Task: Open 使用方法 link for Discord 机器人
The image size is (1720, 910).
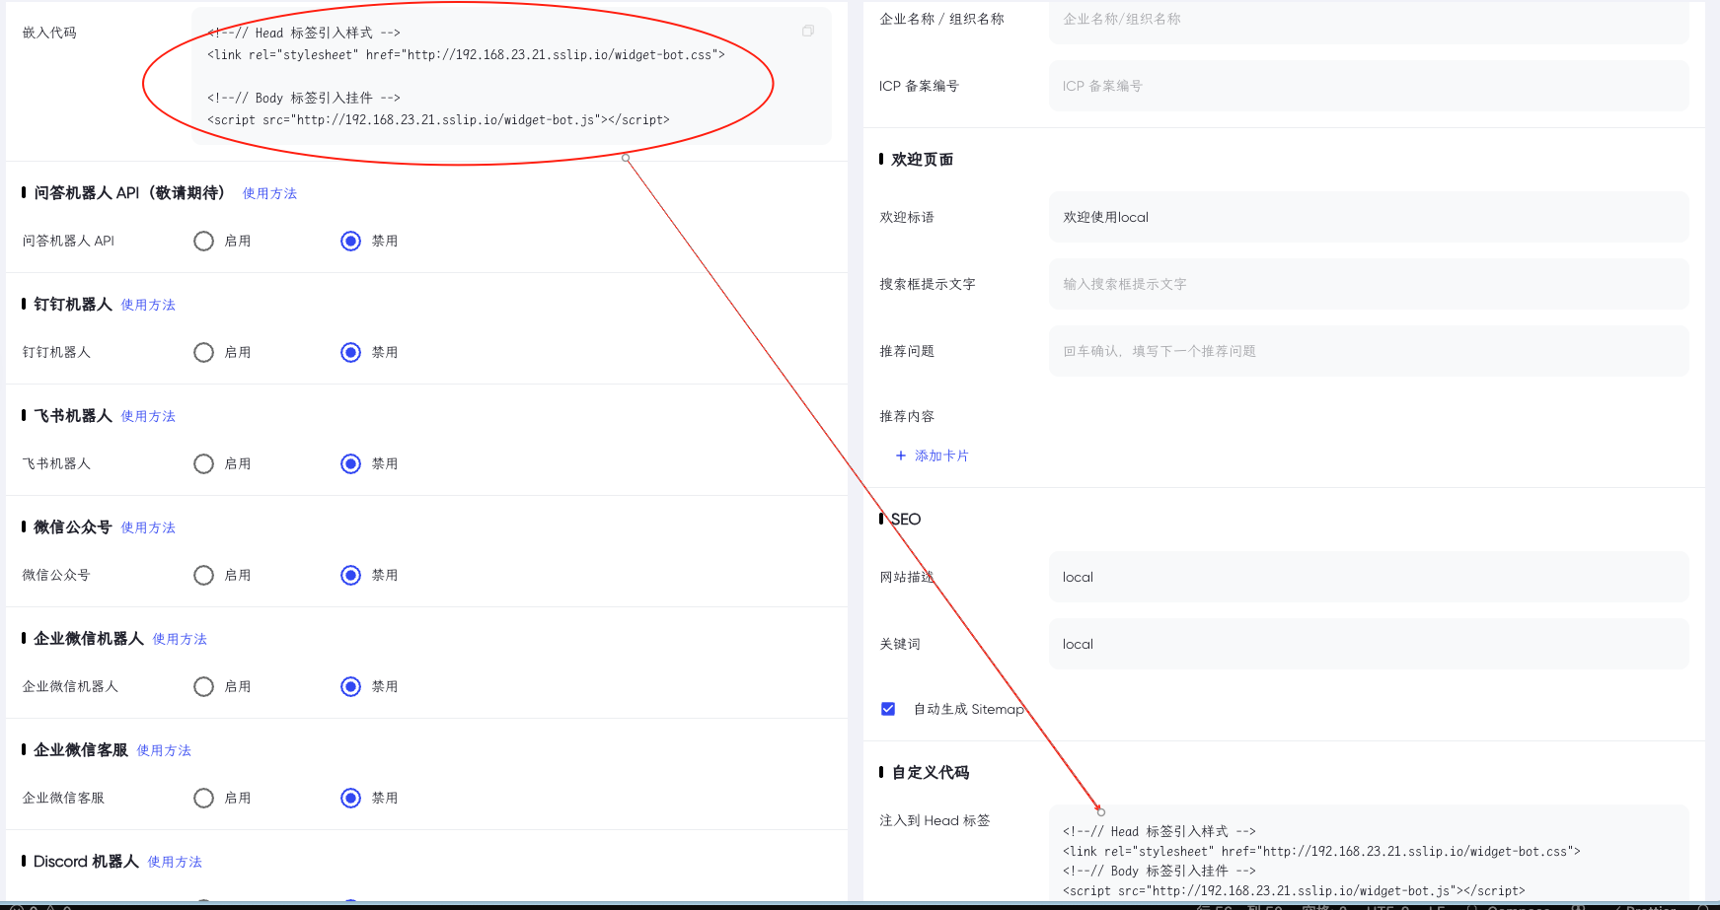Action: 175,862
